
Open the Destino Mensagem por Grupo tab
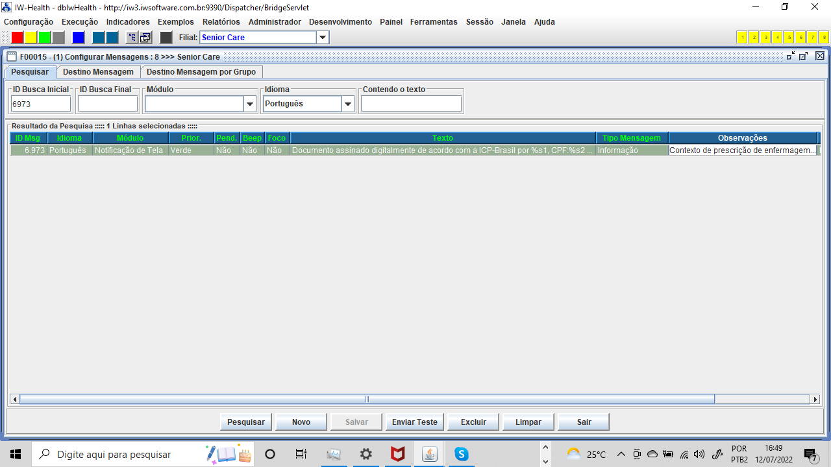click(201, 72)
